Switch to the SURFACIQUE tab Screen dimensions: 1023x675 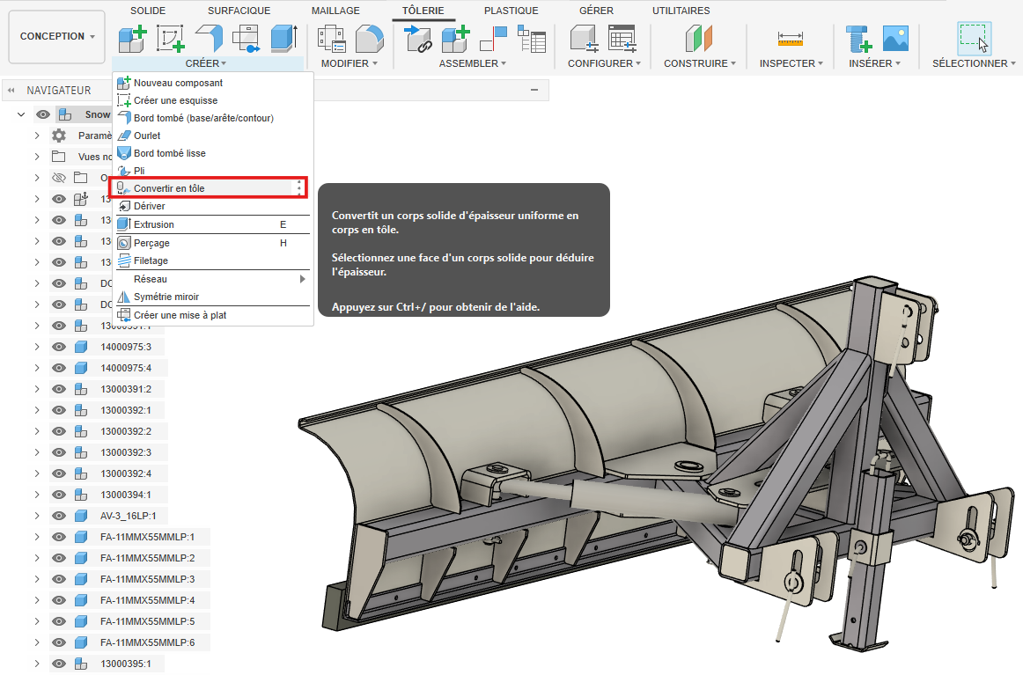[x=239, y=11]
